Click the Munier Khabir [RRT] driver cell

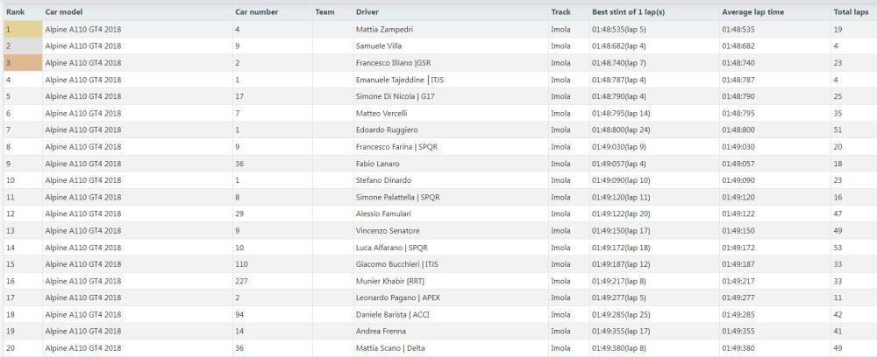click(x=450, y=281)
